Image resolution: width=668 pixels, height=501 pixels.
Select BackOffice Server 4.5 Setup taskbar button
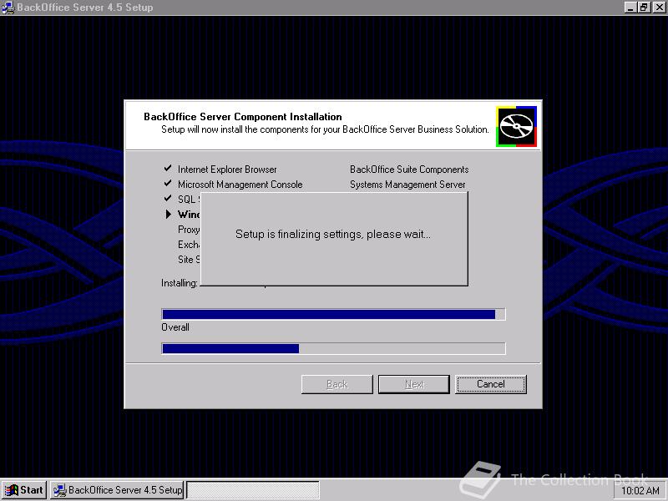(x=117, y=490)
